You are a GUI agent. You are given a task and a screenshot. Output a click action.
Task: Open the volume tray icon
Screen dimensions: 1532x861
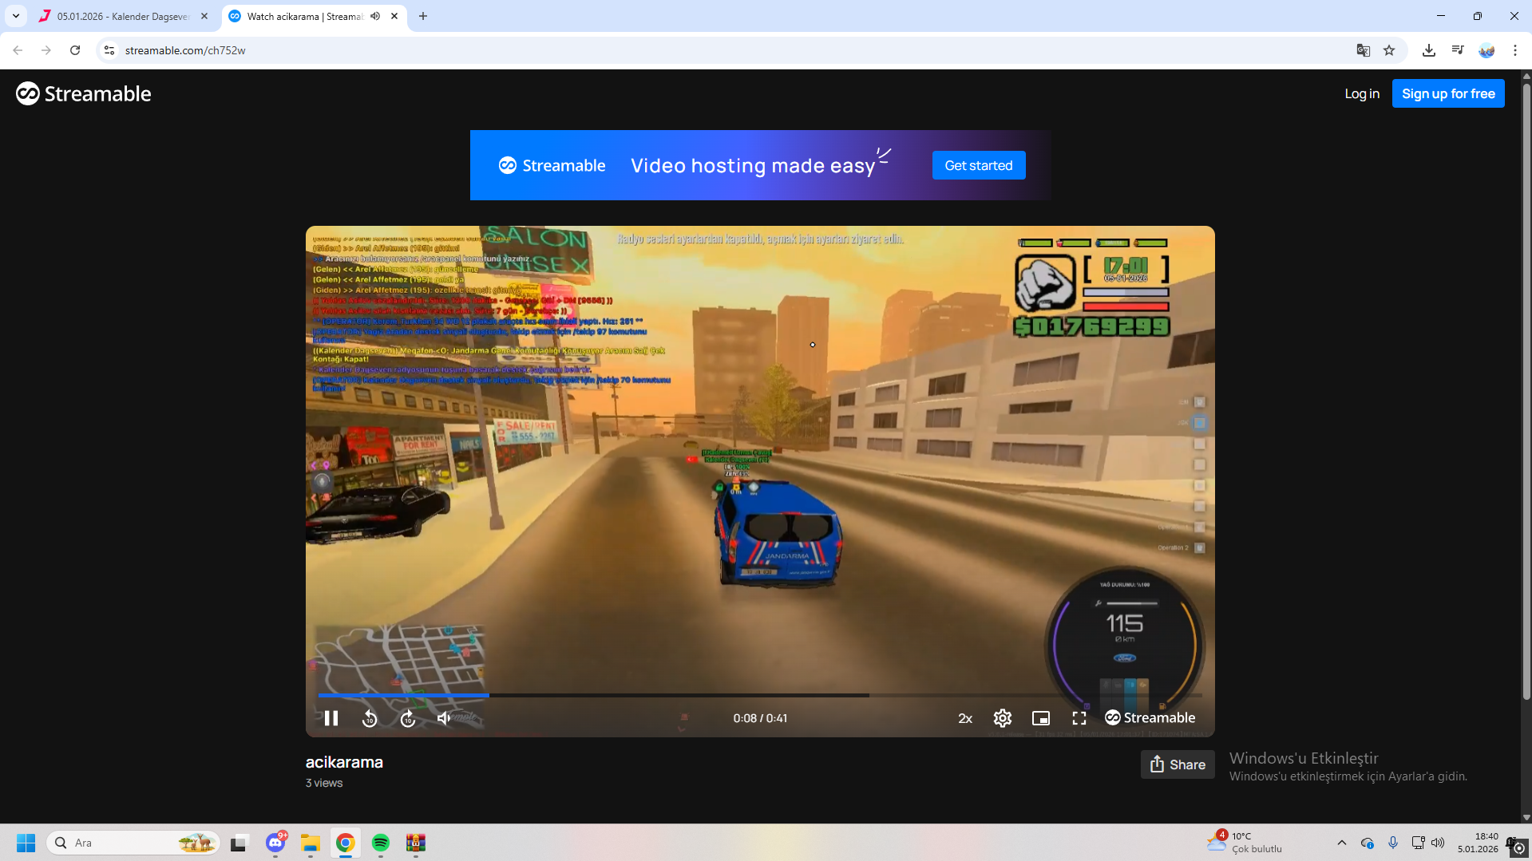coord(1438,843)
